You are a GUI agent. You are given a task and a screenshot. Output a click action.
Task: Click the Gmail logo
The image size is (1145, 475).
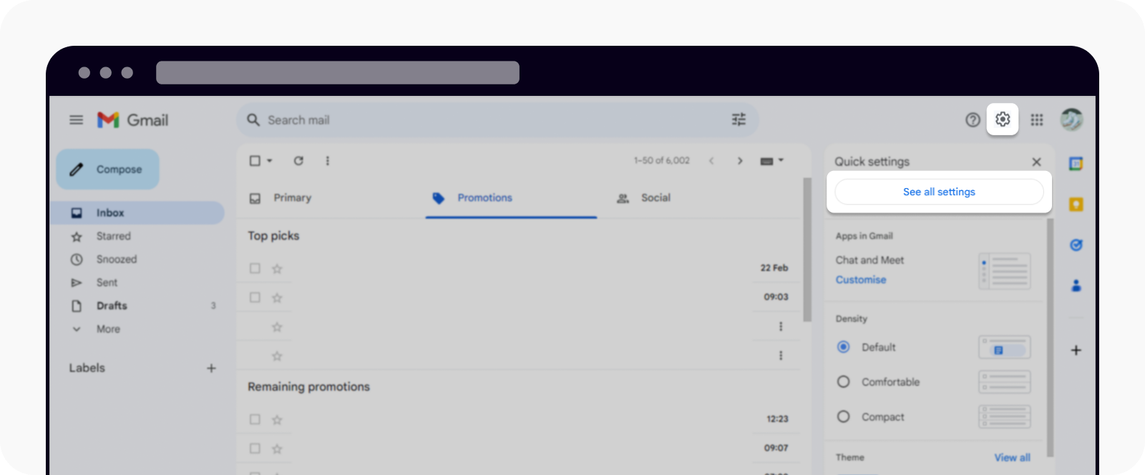click(133, 120)
